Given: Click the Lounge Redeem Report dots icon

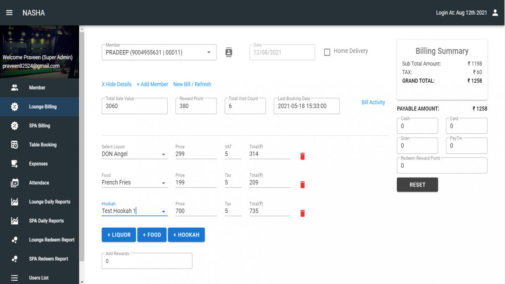Looking at the screenshot, I should pos(15,240).
